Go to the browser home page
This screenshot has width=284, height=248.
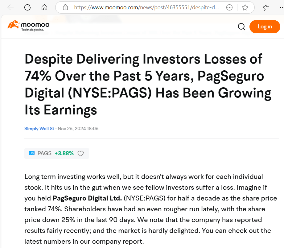click(x=44, y=8)
